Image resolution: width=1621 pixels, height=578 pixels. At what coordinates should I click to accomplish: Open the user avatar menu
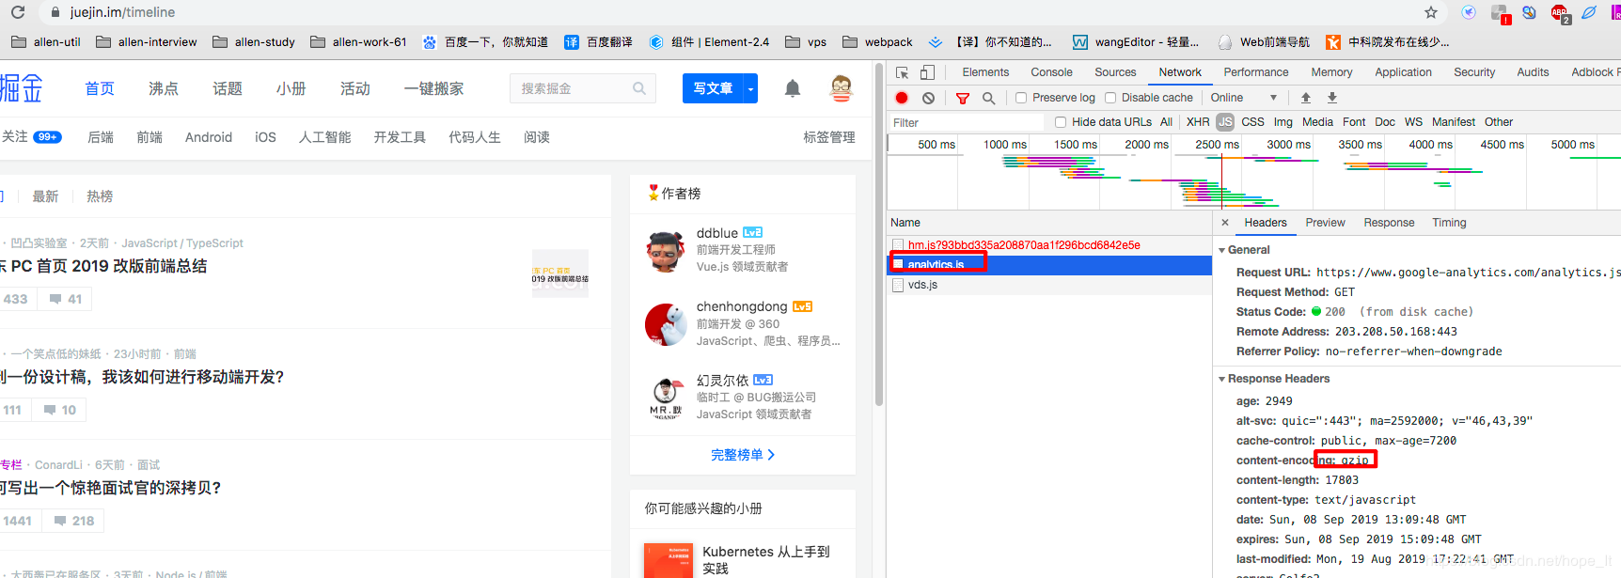pos(842,88)
